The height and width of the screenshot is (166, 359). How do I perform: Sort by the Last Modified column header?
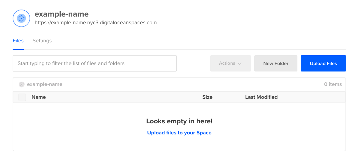[261, 97]
